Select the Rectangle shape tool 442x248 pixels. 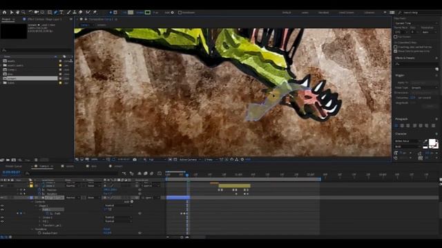click(x=50, y=12)
